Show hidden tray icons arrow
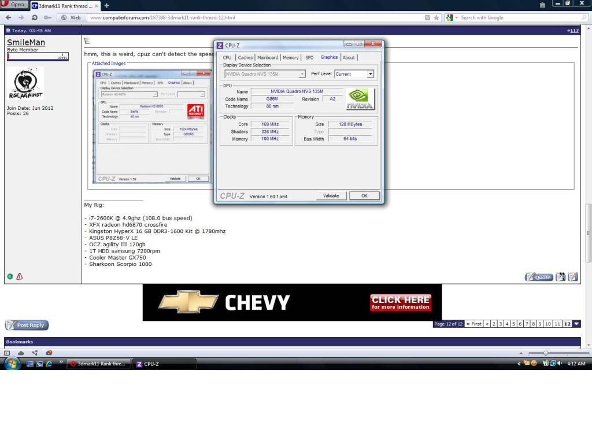Viewport: 592px width, 444px height. [x=519, y=364]
